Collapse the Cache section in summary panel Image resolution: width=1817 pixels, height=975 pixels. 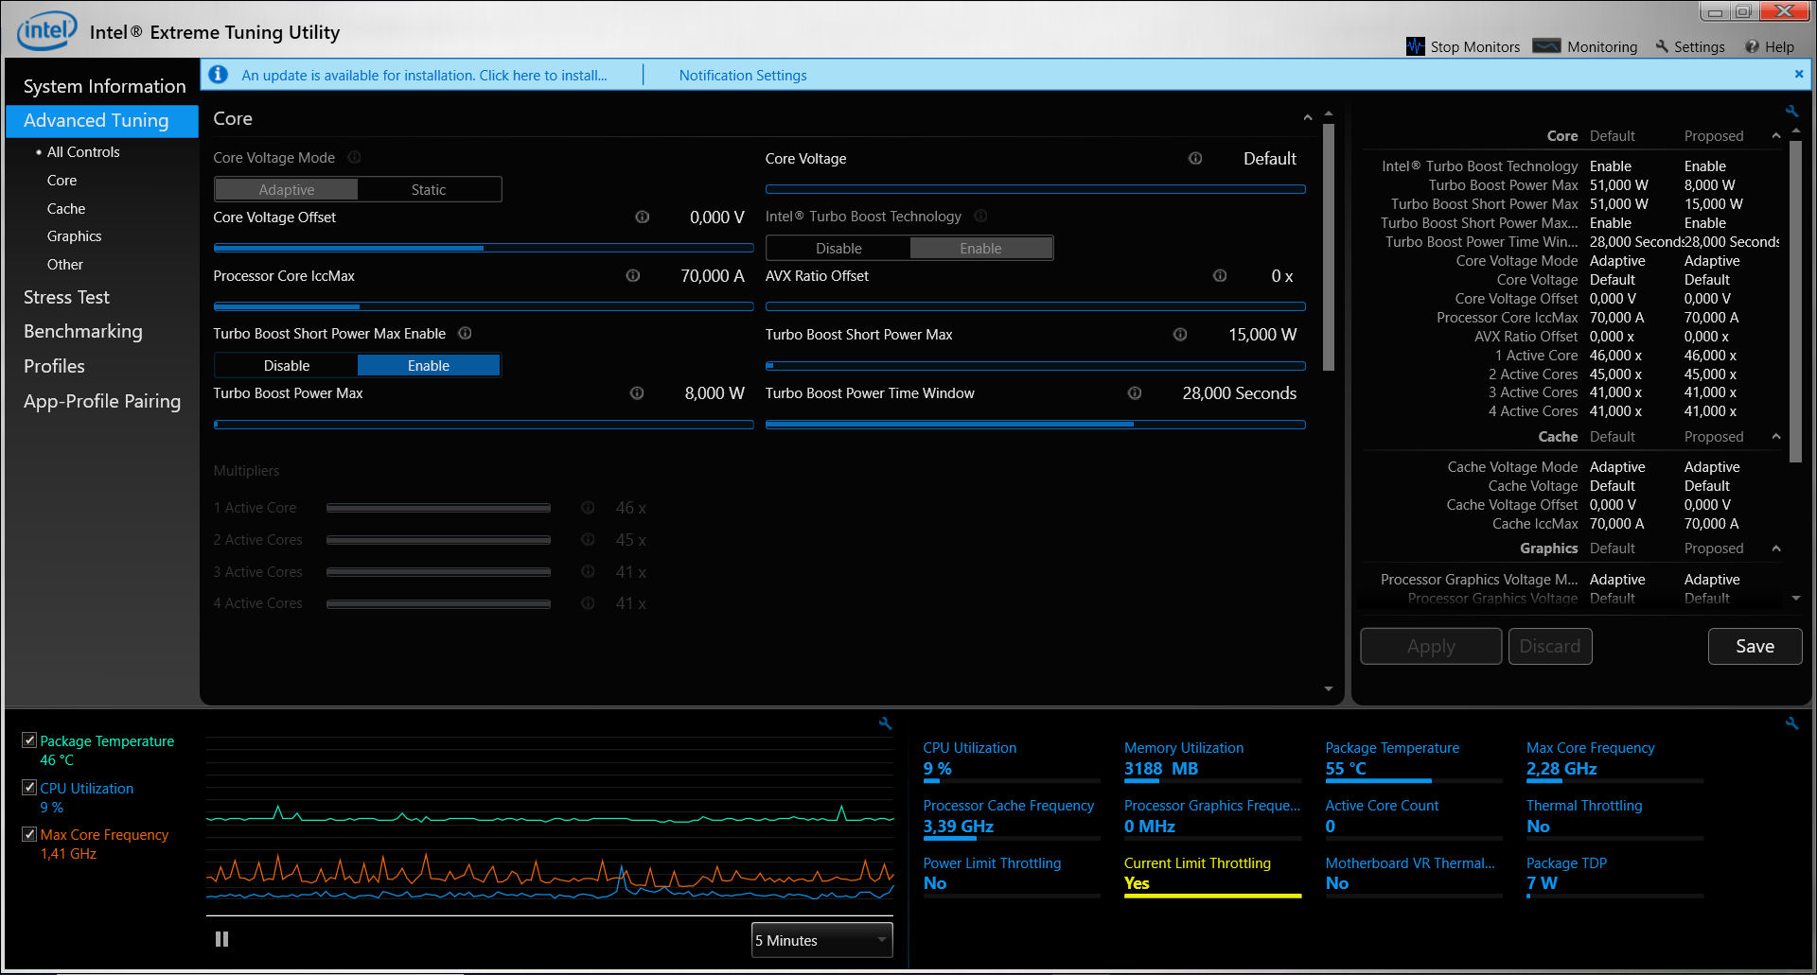[1776, 437]
